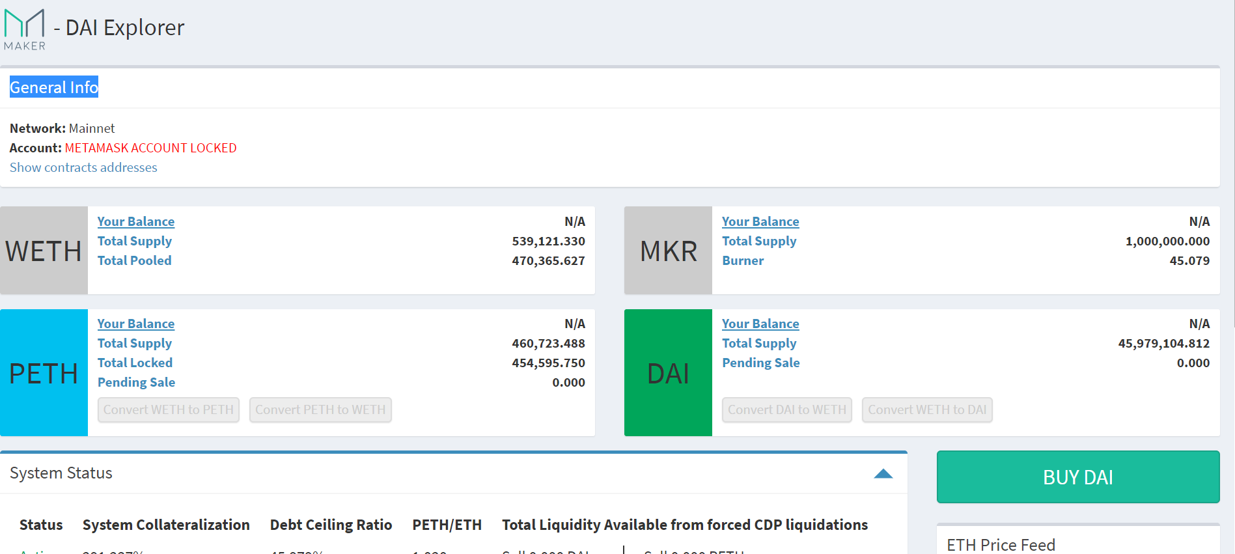Click the PETH/ETH column header
1235x554 pixels.
(x=447, y=525)
